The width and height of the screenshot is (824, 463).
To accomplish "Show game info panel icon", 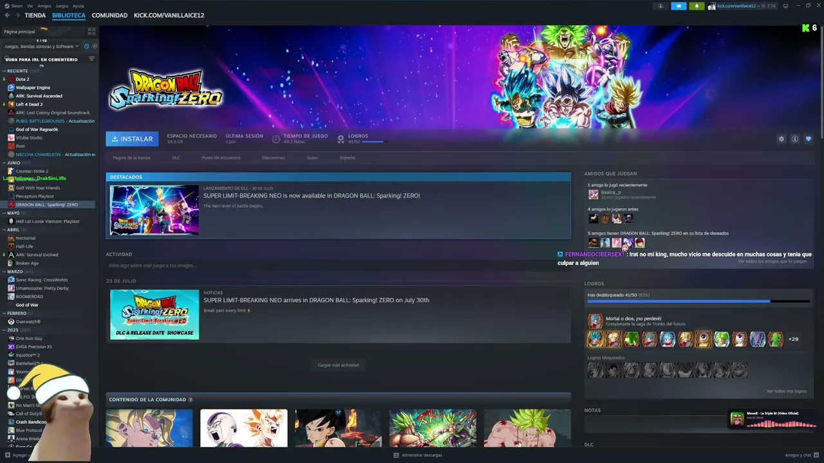I will click(795, 139).
